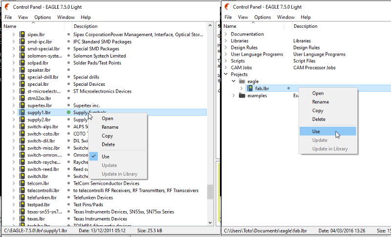Open the View menu in right window

(x=243, y=17)
